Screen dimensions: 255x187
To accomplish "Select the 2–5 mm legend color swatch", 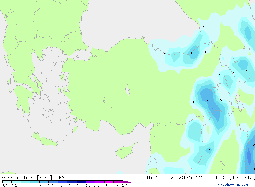I will pos(35,182).
